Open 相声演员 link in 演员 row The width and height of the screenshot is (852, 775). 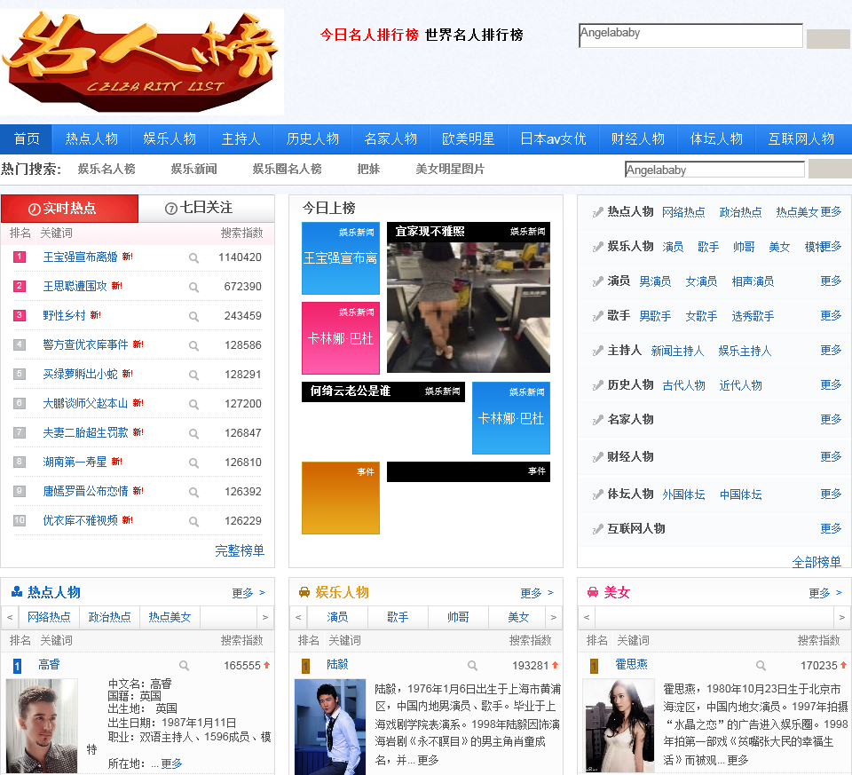(753, 281)
